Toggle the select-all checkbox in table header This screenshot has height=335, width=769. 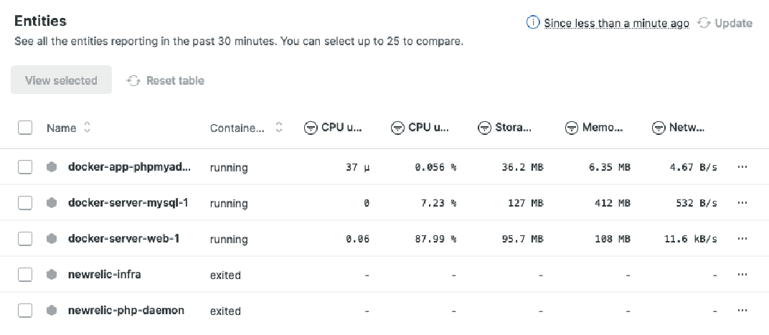(x=25, y=128)
